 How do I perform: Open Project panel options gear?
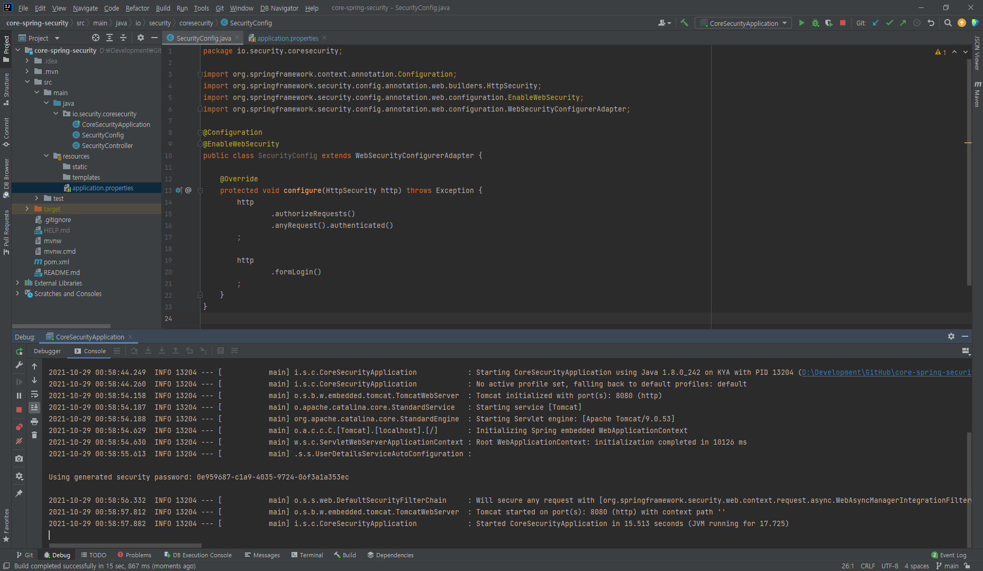point(140,38)
